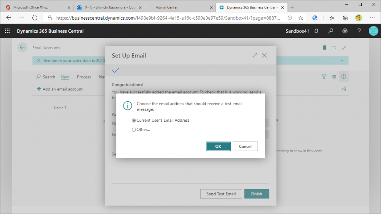Open the browser favorites list
The height and width of the screenshot is (214, 381).
click(x=332, y=18)
